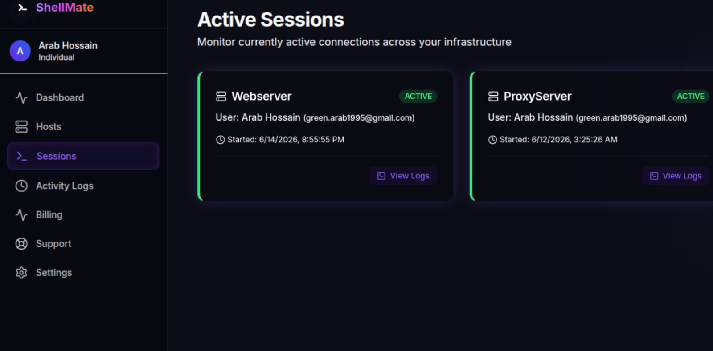The width and height of the screenshot is (713, 351).
Task: Click the server icon beside Webserver title
Action: (221, 96)
